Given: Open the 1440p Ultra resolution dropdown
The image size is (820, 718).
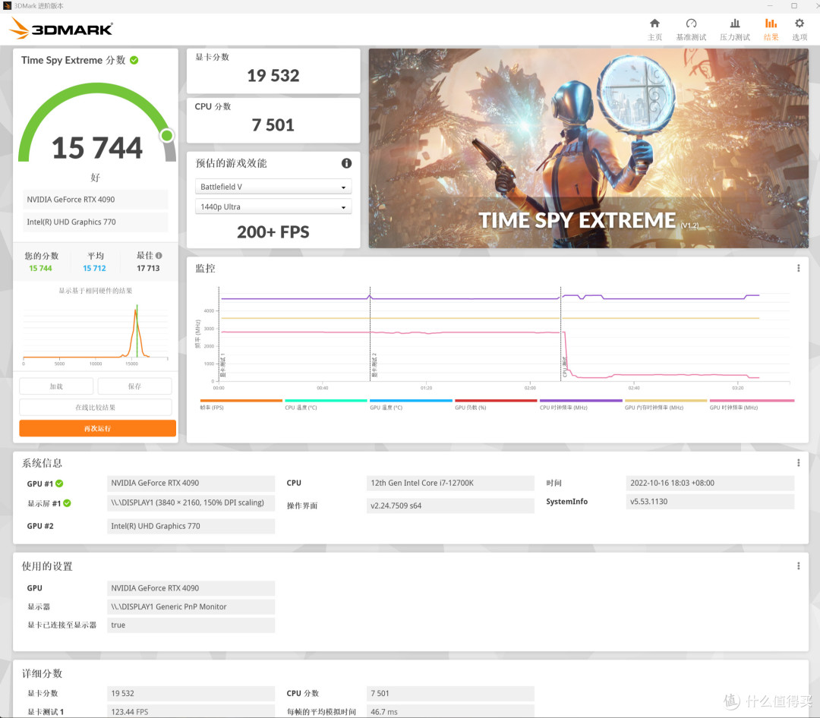Looking at the screenshot, I should click(273, 206).
